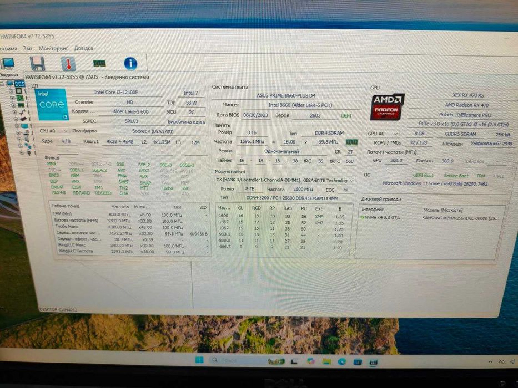Click the AMD Radeon Graphics logo

[x=388, y=107]
